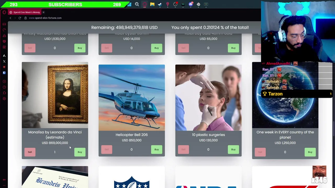335x188 pixels.
Task: Open Bitwarden shield sidebar icon
Action: [4, 73]
